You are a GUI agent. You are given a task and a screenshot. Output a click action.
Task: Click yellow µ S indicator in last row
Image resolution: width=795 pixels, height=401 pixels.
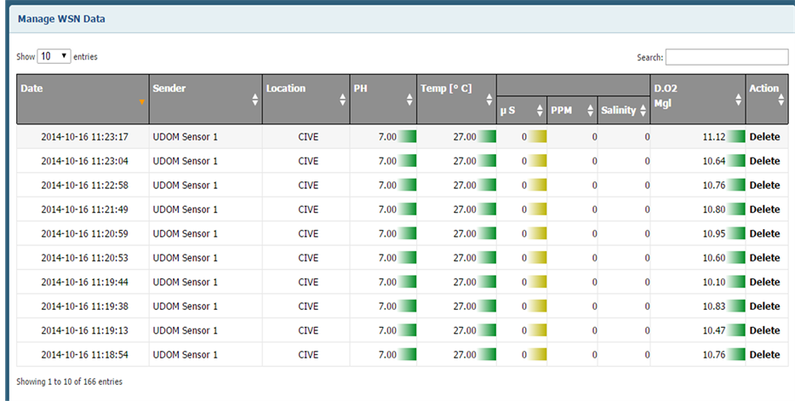[538, 354]
